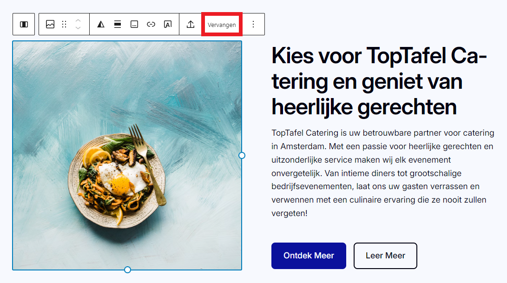The height and width of the screenshot is (283, 507).
Task: Move the image block down
Action: click(78, 28)
